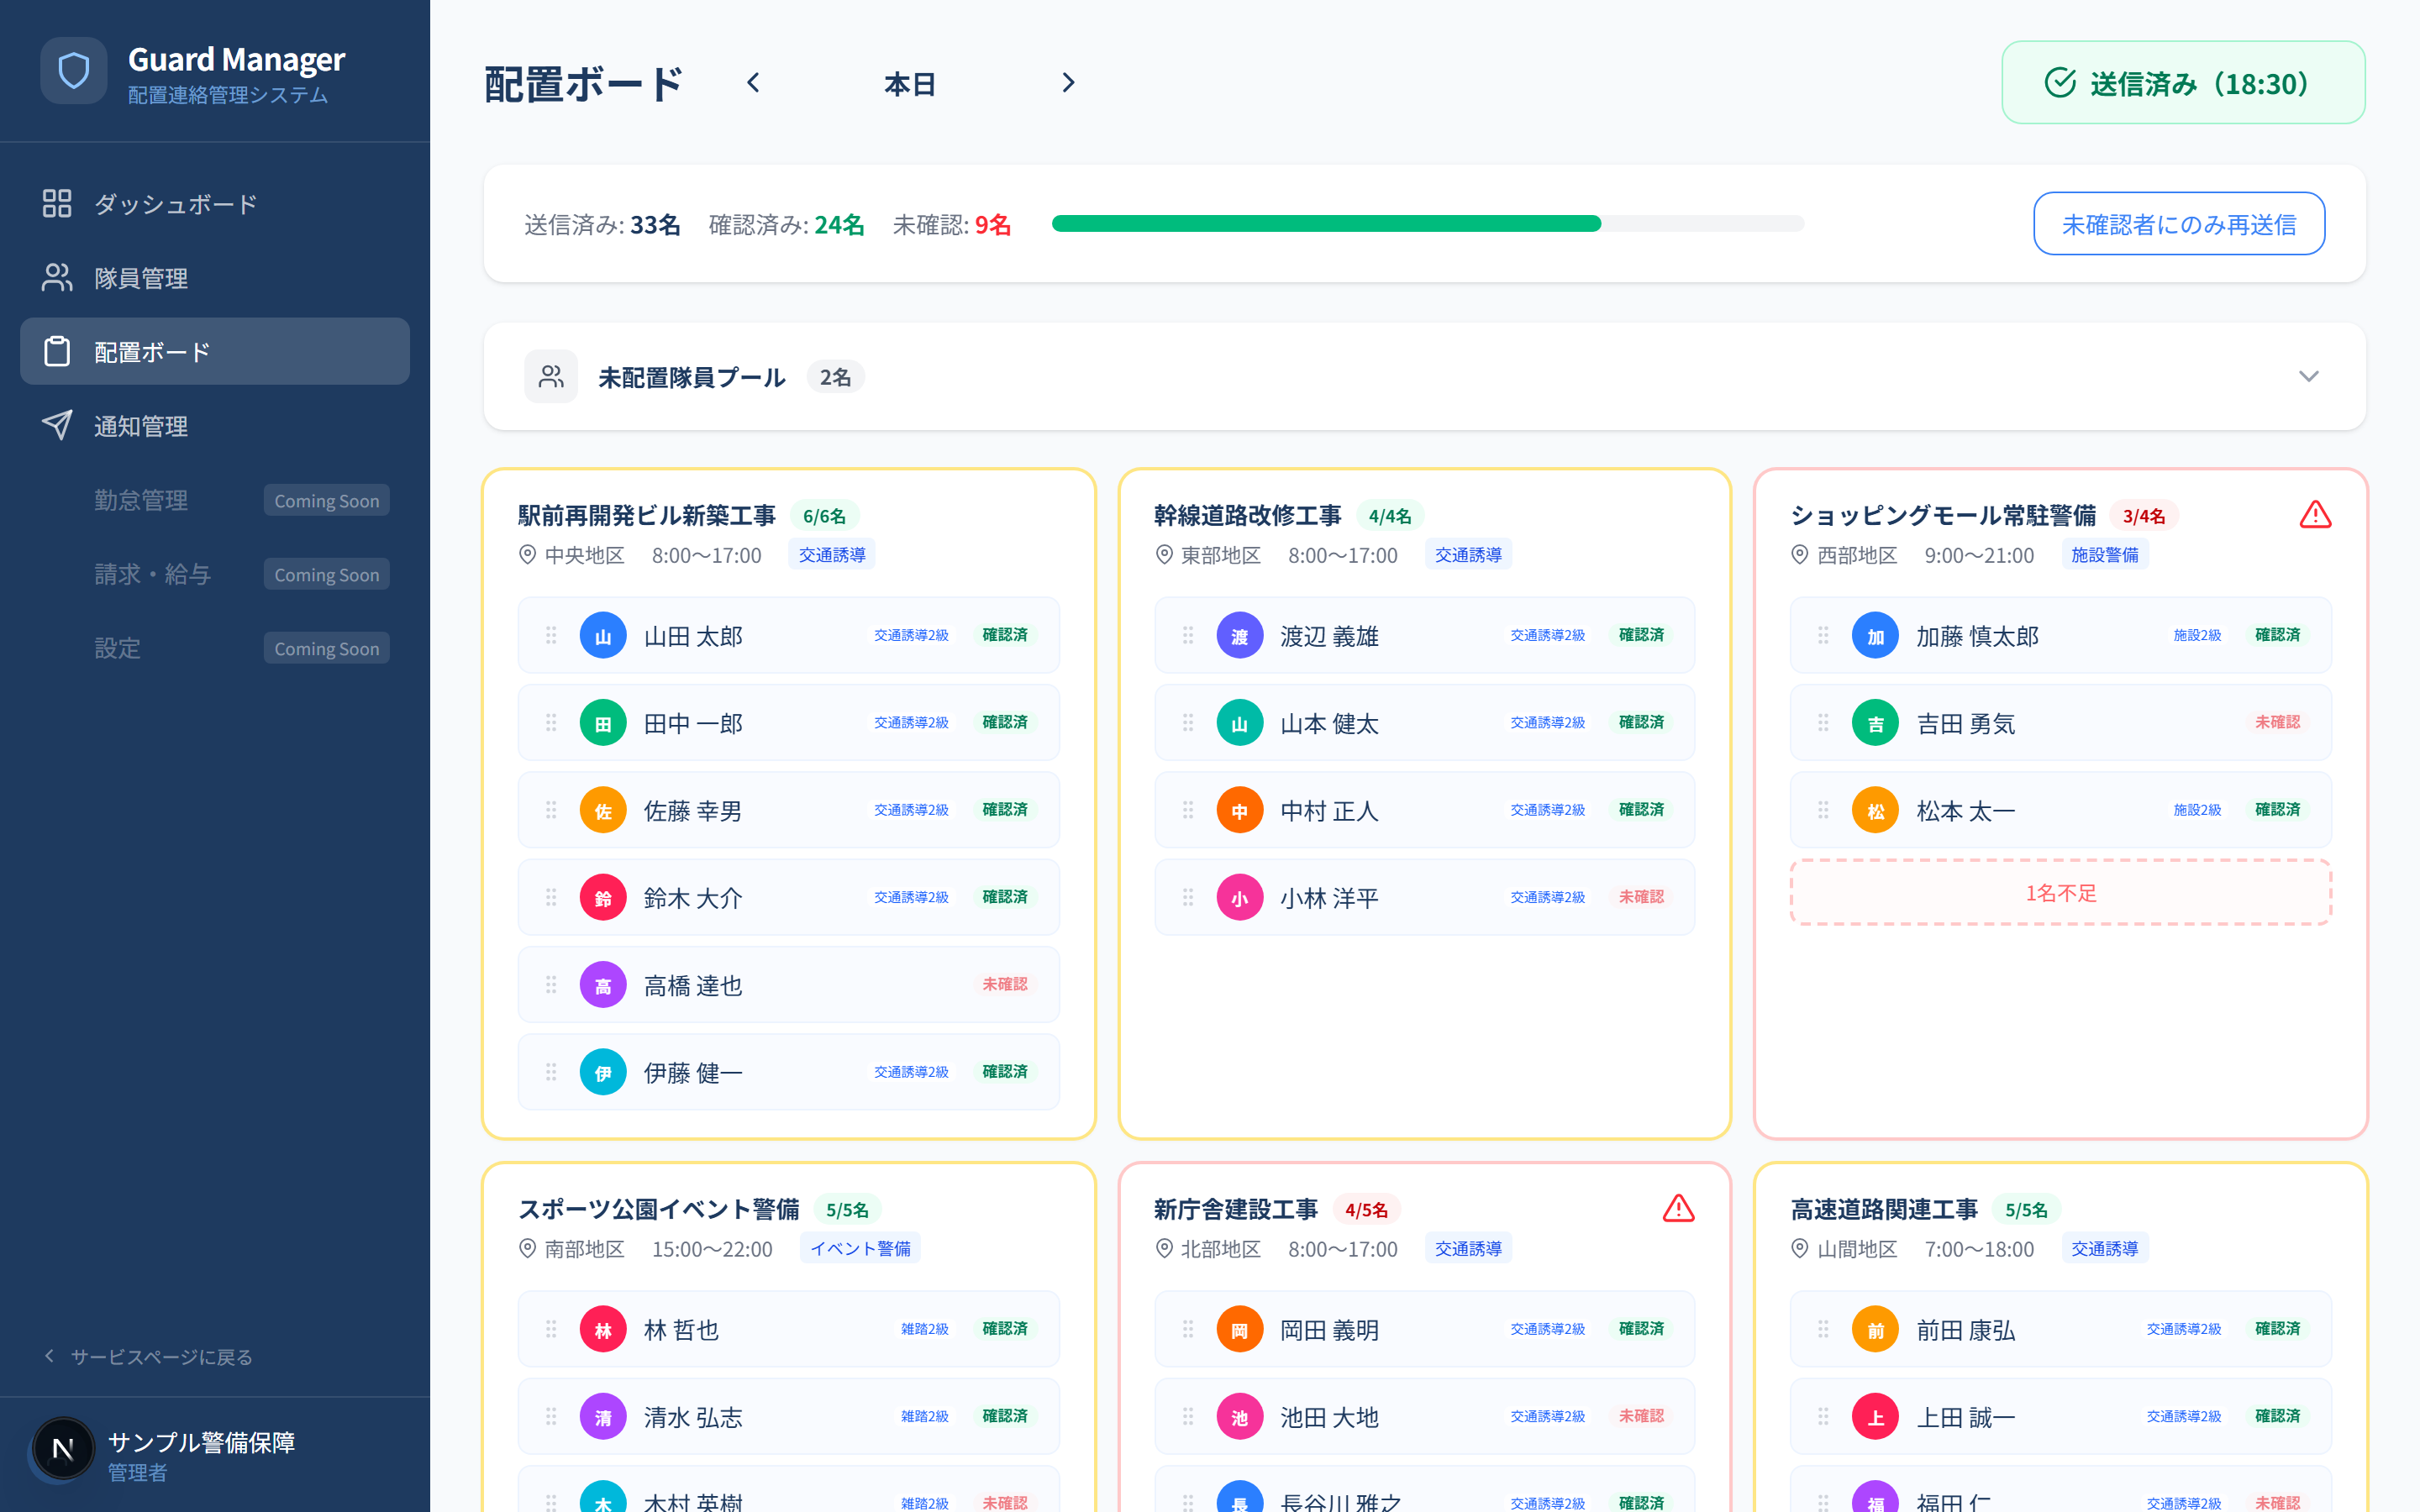Go to next day with right chevron
2420x1512 pixels.
[1068, 83]
